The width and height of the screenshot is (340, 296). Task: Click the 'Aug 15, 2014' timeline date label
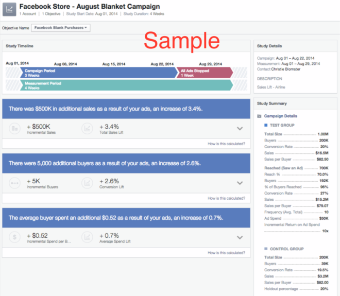point(114,64)
